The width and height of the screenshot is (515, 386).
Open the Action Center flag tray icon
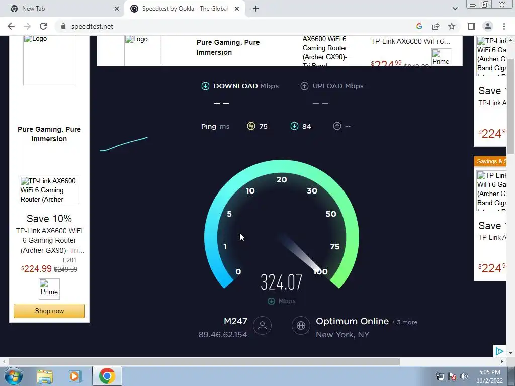[x=452, y=376]
